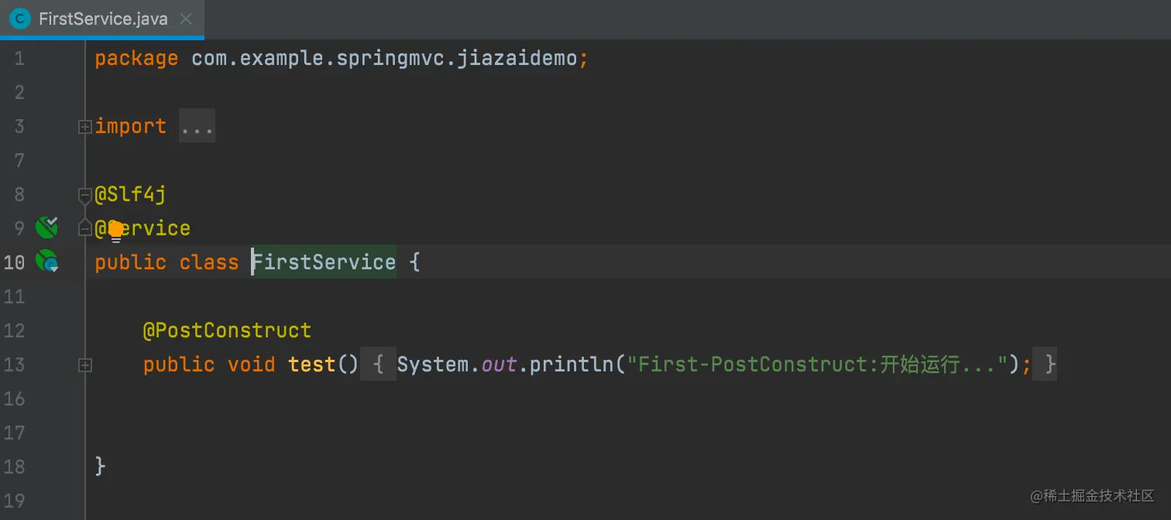Expand the folded test() method body

click(85, 364)
